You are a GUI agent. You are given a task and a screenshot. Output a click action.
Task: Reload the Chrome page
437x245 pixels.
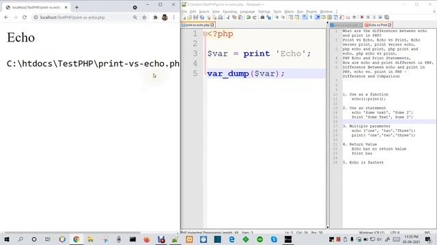[25, 17]
